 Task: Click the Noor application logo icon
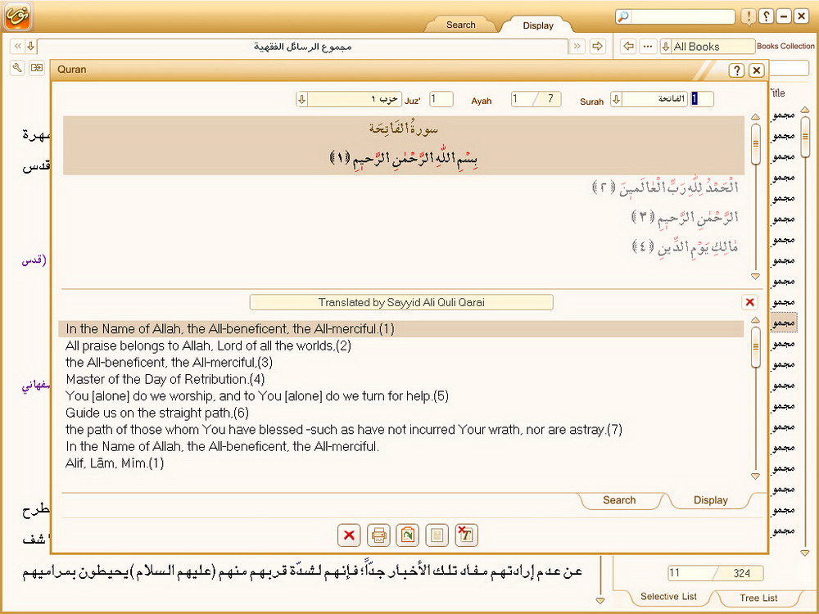(17, 16)
